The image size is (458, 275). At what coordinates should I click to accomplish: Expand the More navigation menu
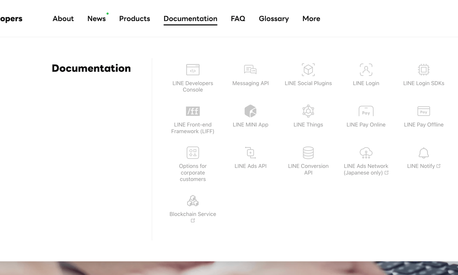tap(311, 19)
